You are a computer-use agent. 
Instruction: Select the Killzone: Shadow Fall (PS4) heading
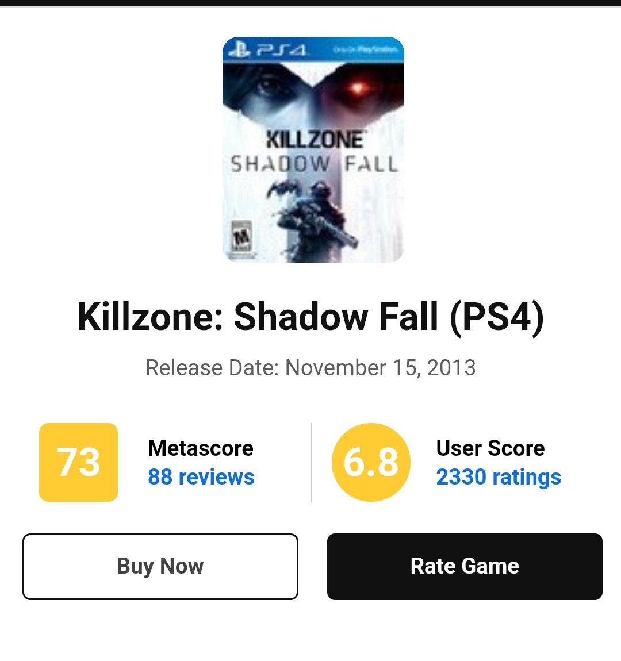(x=310, y=317)
